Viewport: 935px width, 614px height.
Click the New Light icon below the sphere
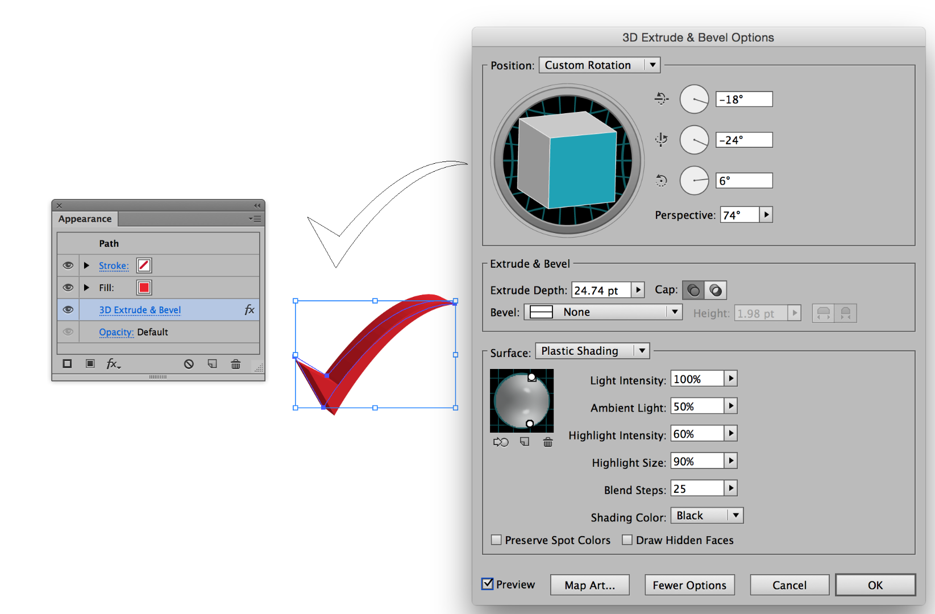(523, 442)
